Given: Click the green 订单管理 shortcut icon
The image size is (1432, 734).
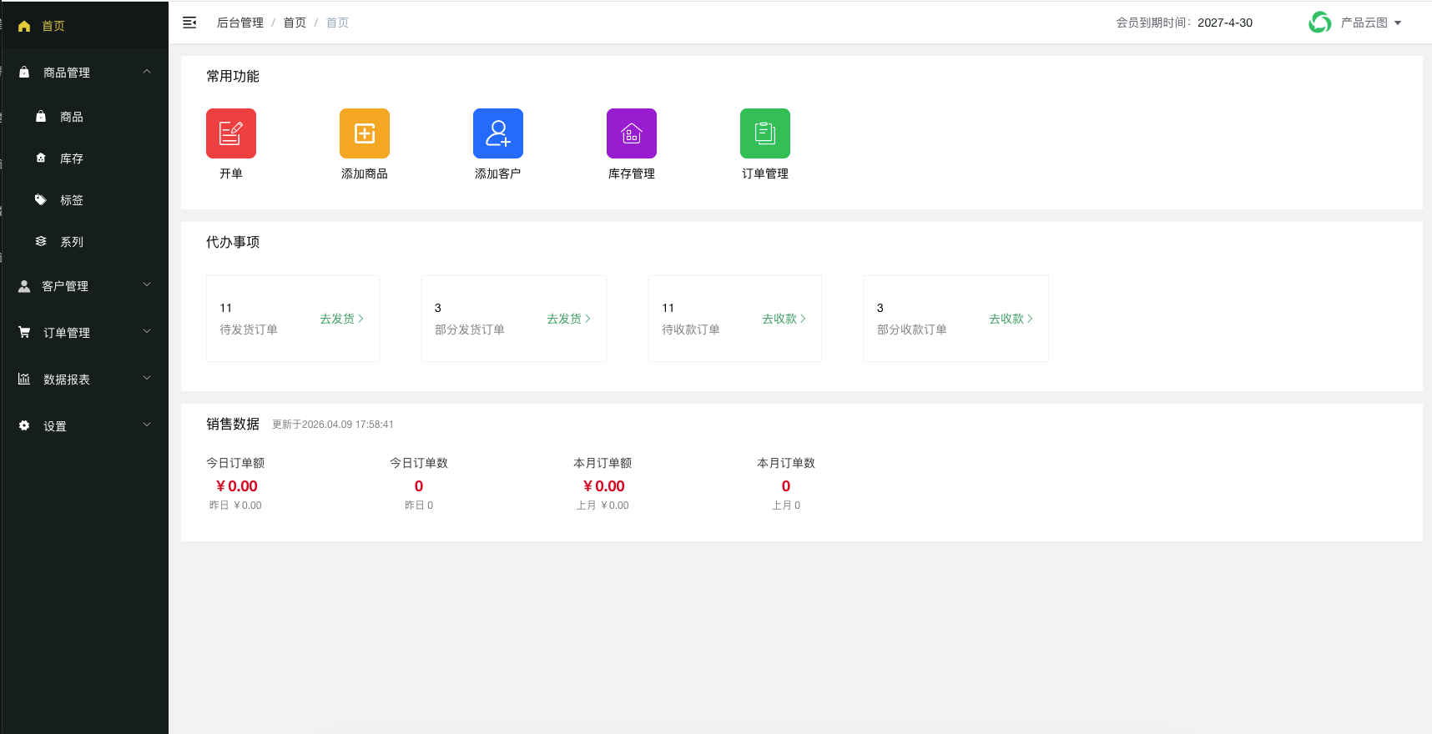Looking at the screenshot, I should click(765, 133).
